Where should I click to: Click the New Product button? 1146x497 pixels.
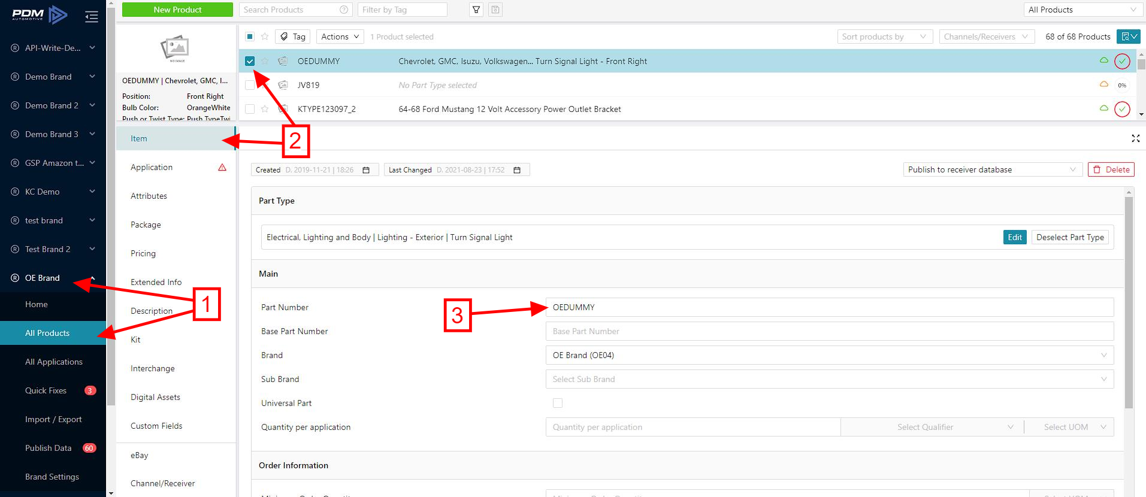pyautogui.click(x=177, y=10)
